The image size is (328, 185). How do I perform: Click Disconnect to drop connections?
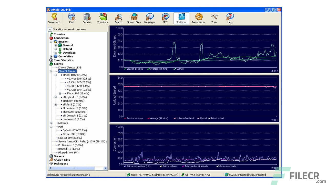54,18
